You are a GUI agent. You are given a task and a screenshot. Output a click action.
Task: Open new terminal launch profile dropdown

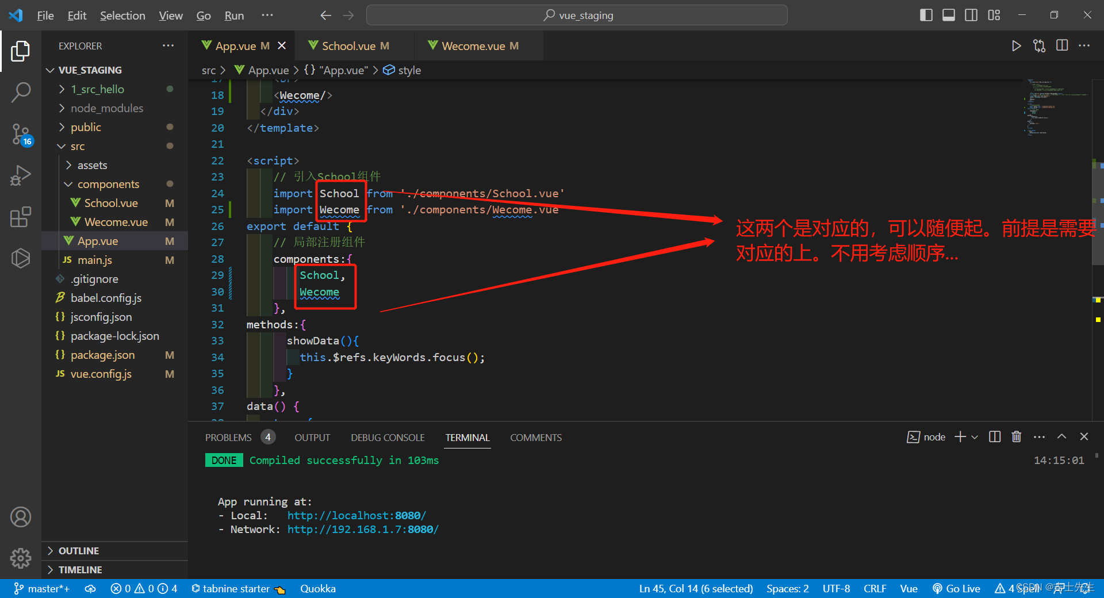pos(975,437)
